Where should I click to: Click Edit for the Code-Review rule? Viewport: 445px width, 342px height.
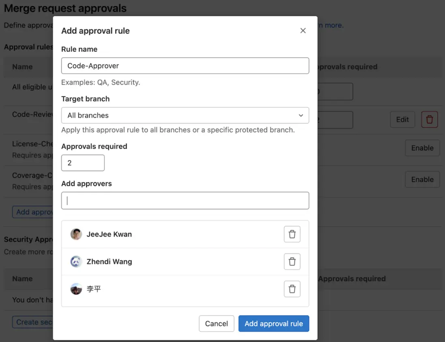[402, 120]
